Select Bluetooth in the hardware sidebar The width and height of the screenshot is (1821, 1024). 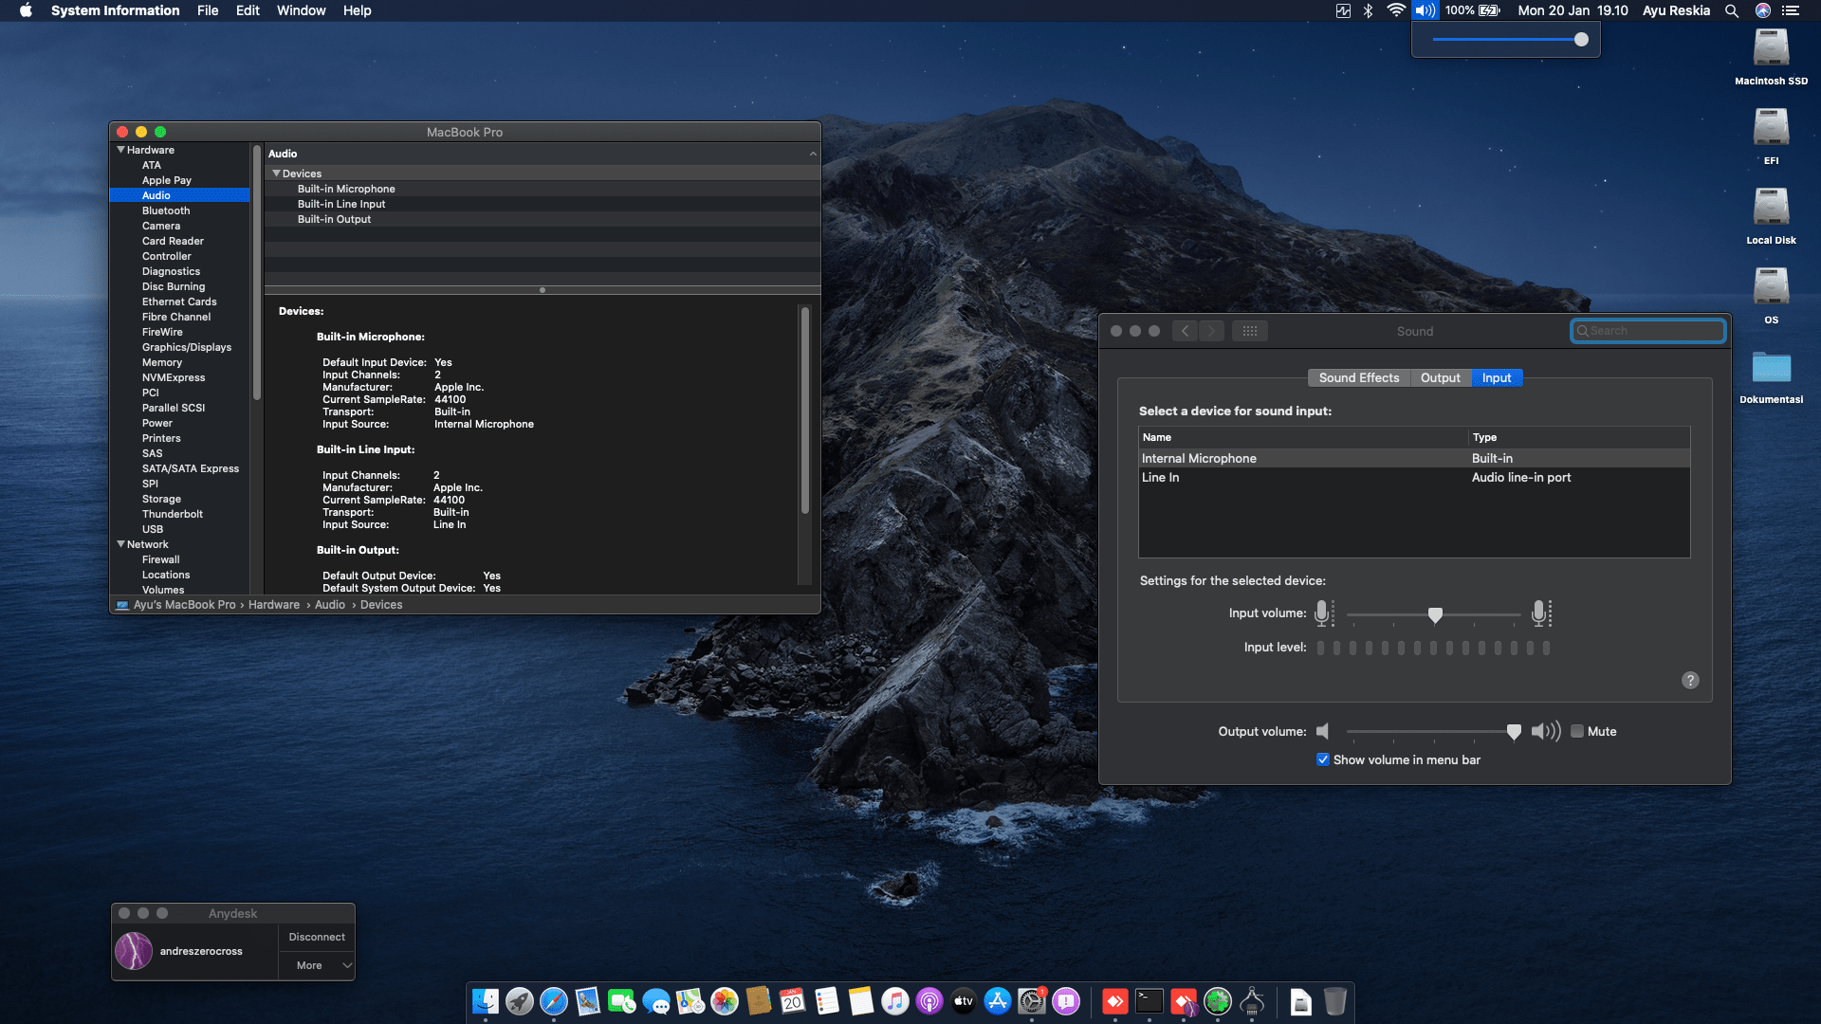[x=166, y=210]
